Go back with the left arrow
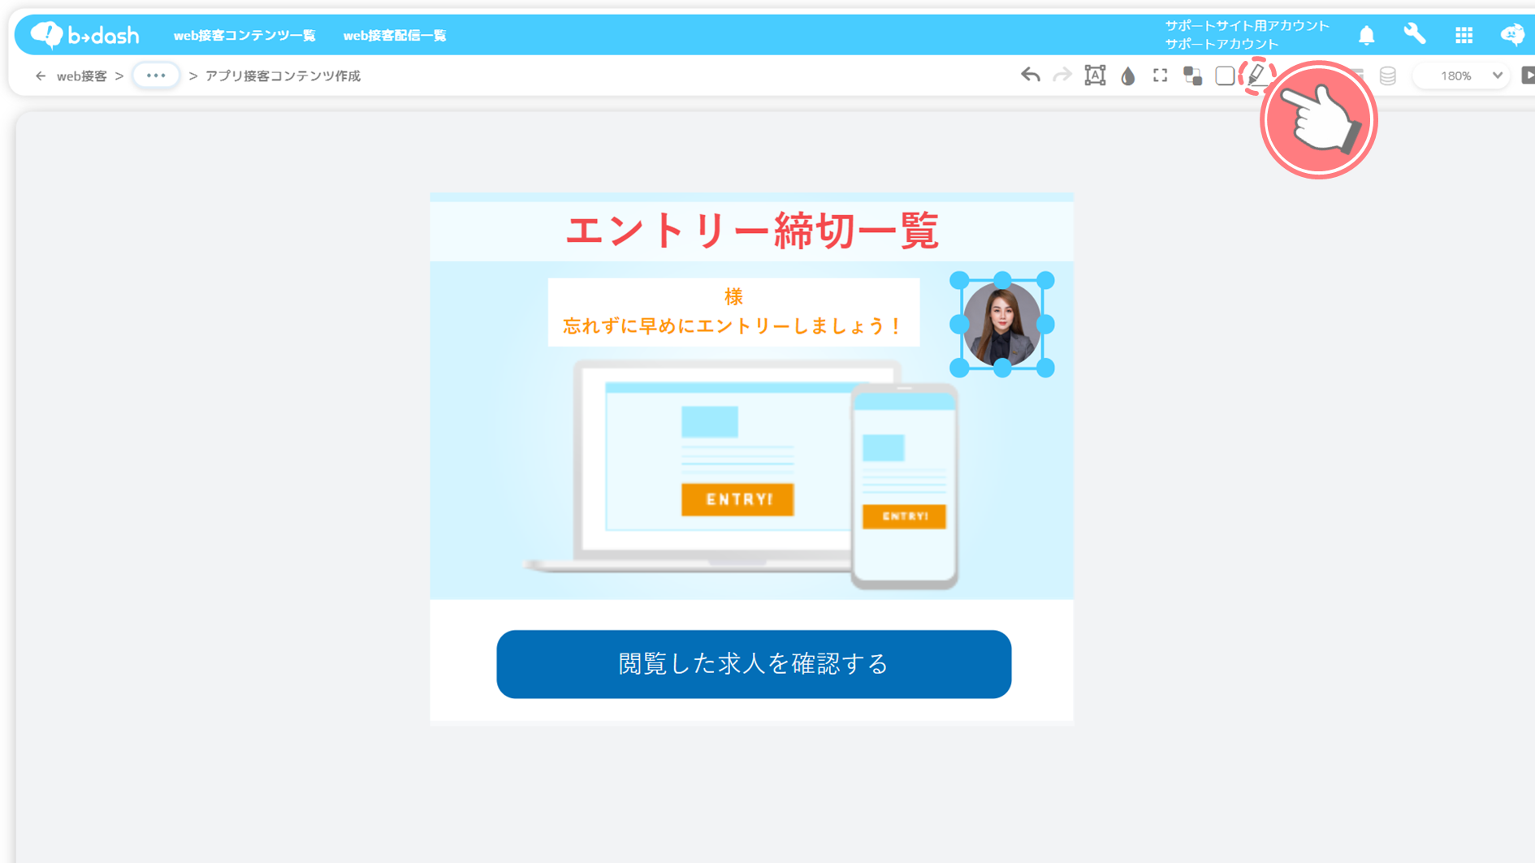The width and height of the screenshot is (1535, 863). 40,76
